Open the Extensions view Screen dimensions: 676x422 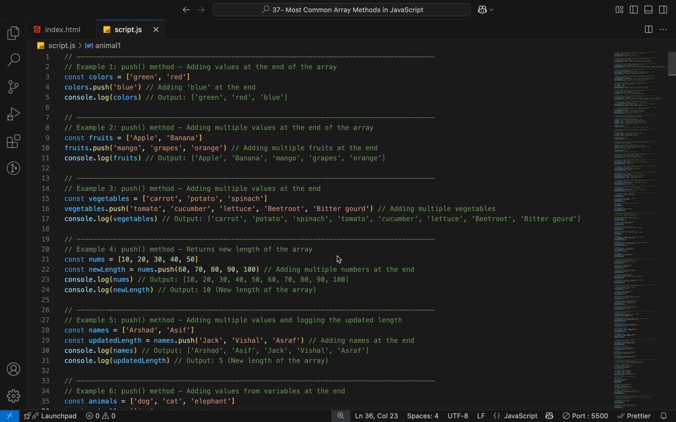tap(13, 141)
